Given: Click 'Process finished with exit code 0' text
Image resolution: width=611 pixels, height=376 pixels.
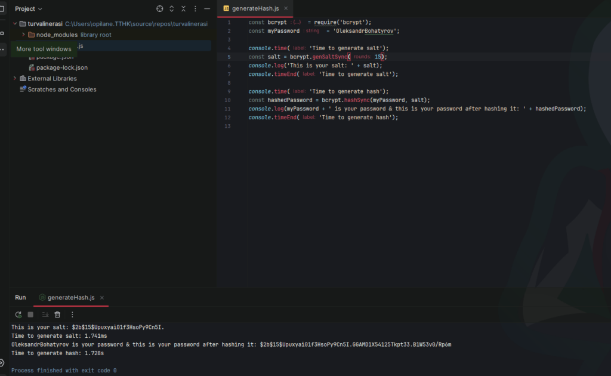Looking at the screenshot, I should (64, 371).
